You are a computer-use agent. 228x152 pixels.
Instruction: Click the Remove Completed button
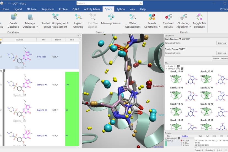pos(220,59)
